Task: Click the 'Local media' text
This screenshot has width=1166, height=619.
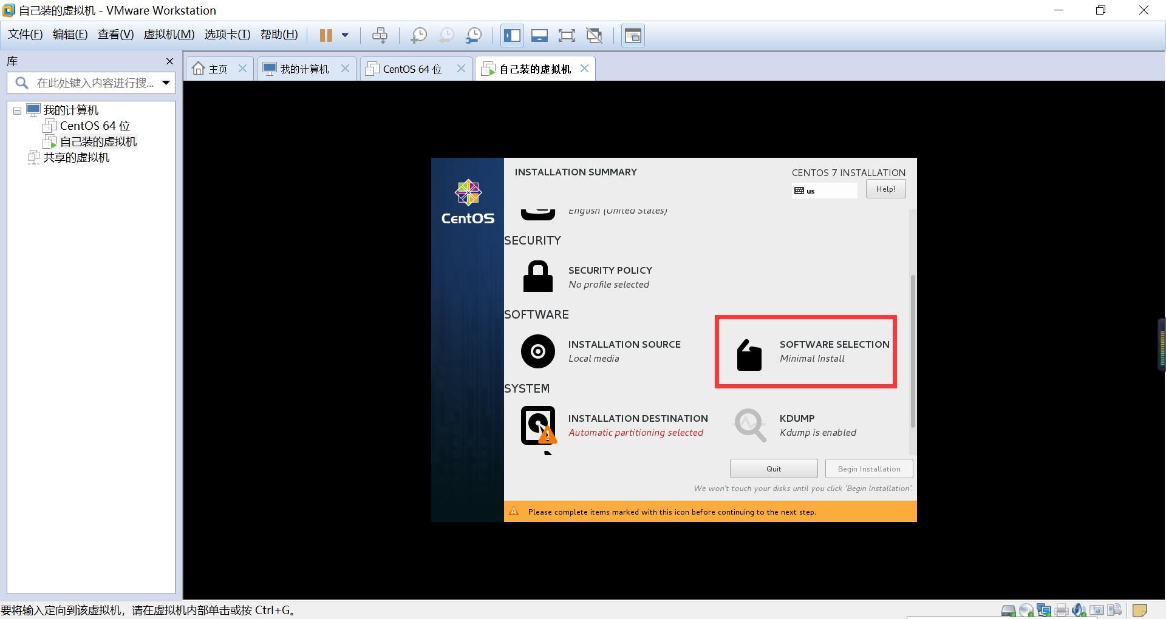Action: (594, 359)
